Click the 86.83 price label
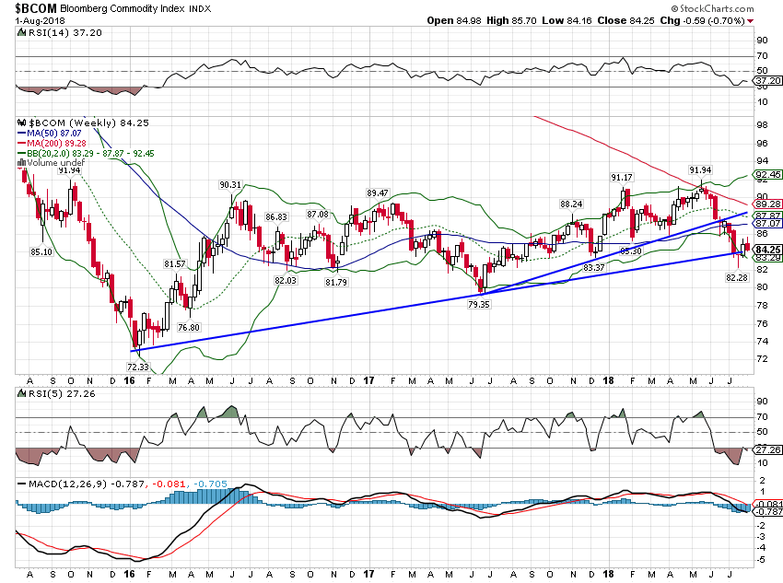Viewport: 783px width, 583px height. (276, 217)
